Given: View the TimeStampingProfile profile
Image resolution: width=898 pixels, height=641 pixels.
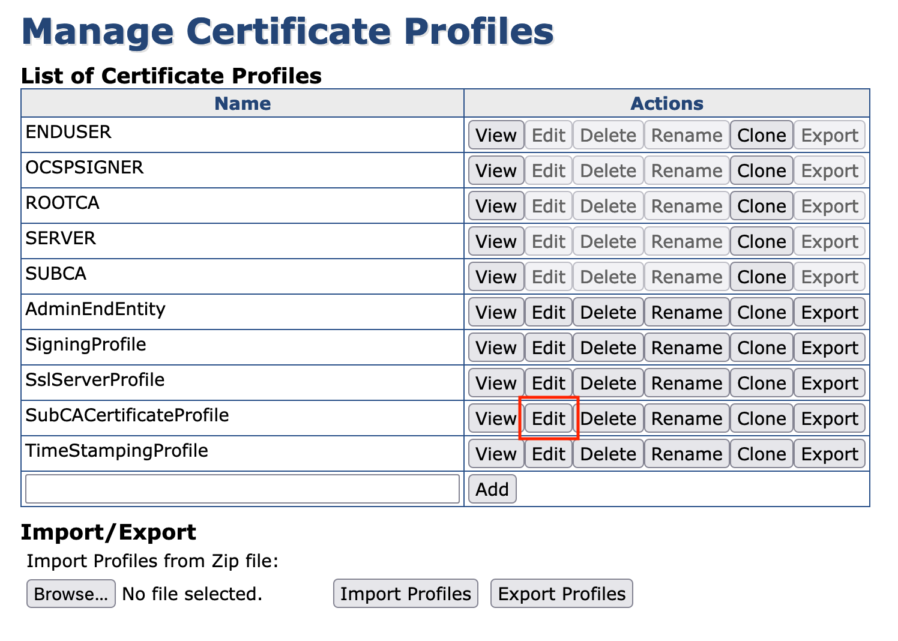Looking at the screenshot, I should pos(496,454).
